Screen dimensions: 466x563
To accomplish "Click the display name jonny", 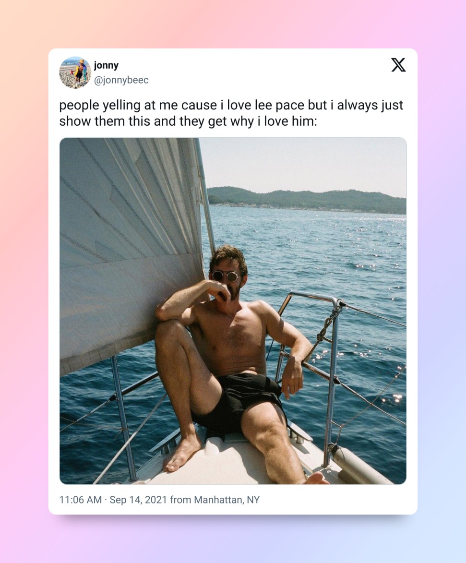I will pos(106,65).
